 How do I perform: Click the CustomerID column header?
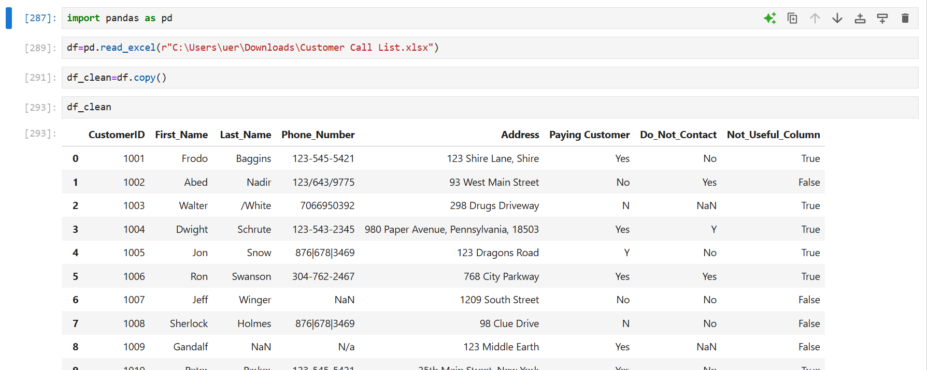click(x=116, y=135)
